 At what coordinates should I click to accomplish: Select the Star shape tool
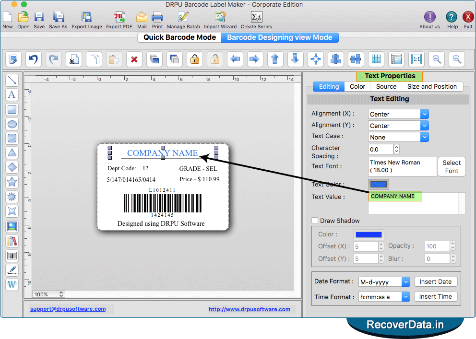[x=12, y=182]
